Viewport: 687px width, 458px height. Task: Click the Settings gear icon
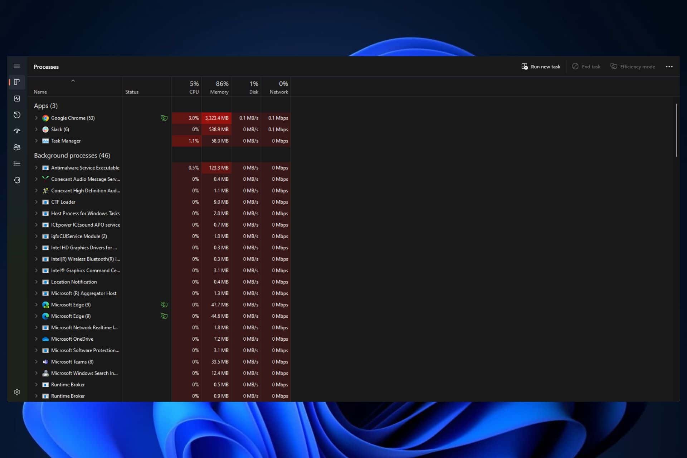point(17,391)
